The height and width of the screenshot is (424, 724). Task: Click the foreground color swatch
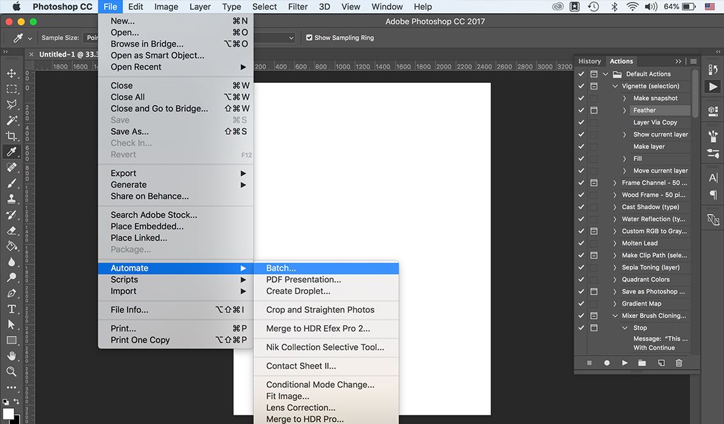click(8, 413)
